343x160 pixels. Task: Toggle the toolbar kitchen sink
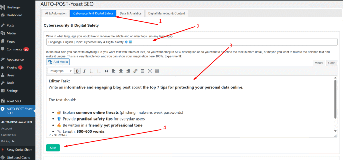pyautogui.click(x=157, y=71)
